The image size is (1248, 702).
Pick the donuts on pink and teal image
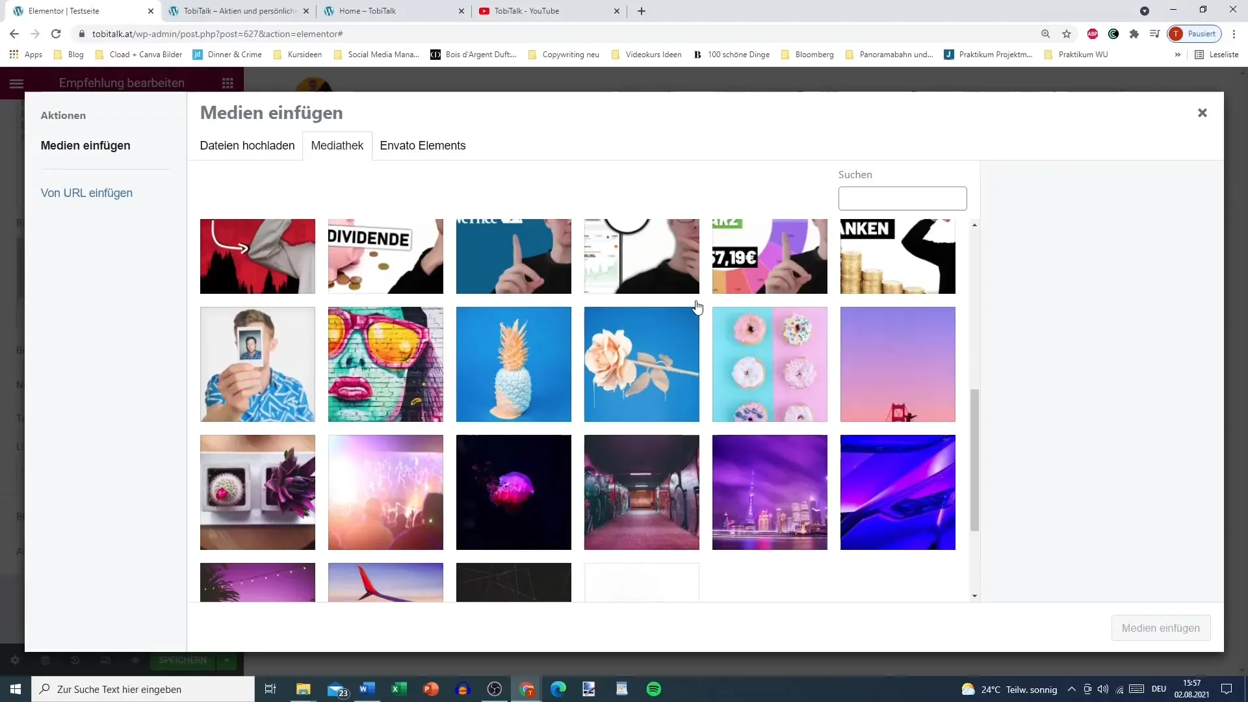[x=770, y=364]
